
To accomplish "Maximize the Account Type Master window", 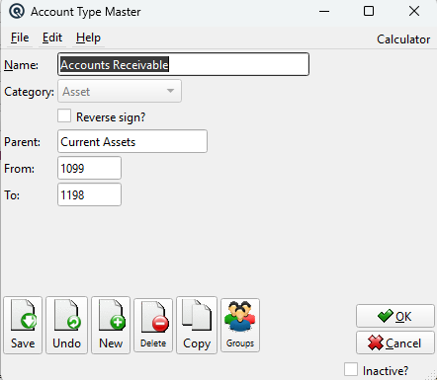I will tap(369, 11).
